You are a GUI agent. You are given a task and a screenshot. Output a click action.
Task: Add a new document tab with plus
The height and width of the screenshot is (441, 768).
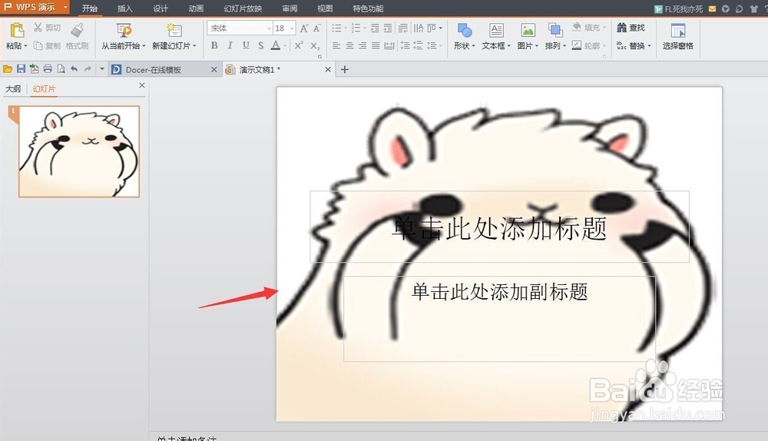point(345,70)
